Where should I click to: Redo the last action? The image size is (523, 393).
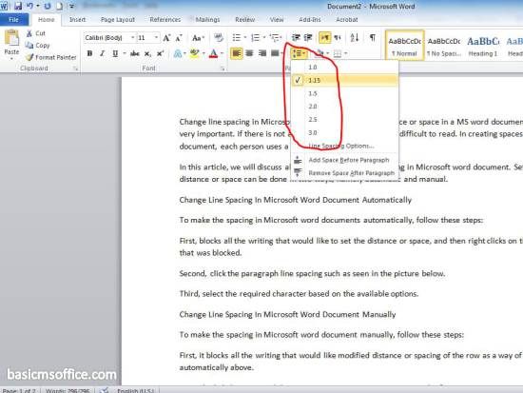click(47, 6)
